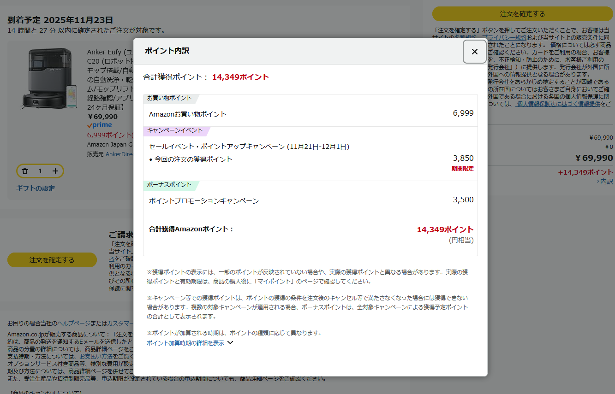Open the AnkerDirect seller link
Image resolution: width=615 pixels, height=394 pixels.
click(119, 154)
